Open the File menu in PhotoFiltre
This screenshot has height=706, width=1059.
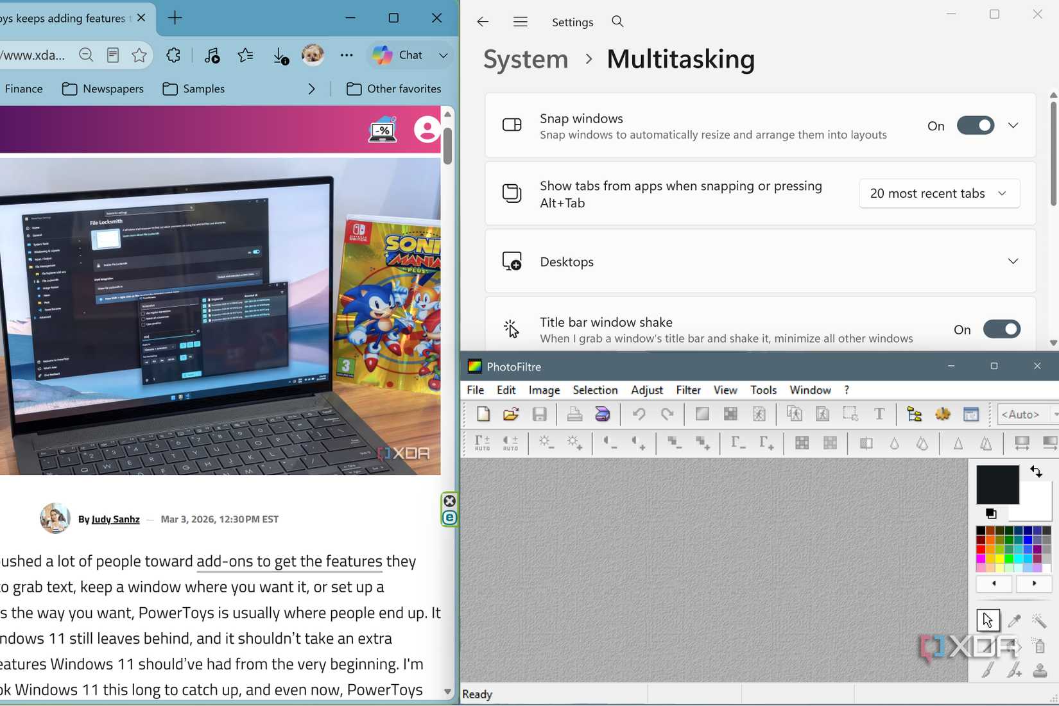tap(476, 390)
